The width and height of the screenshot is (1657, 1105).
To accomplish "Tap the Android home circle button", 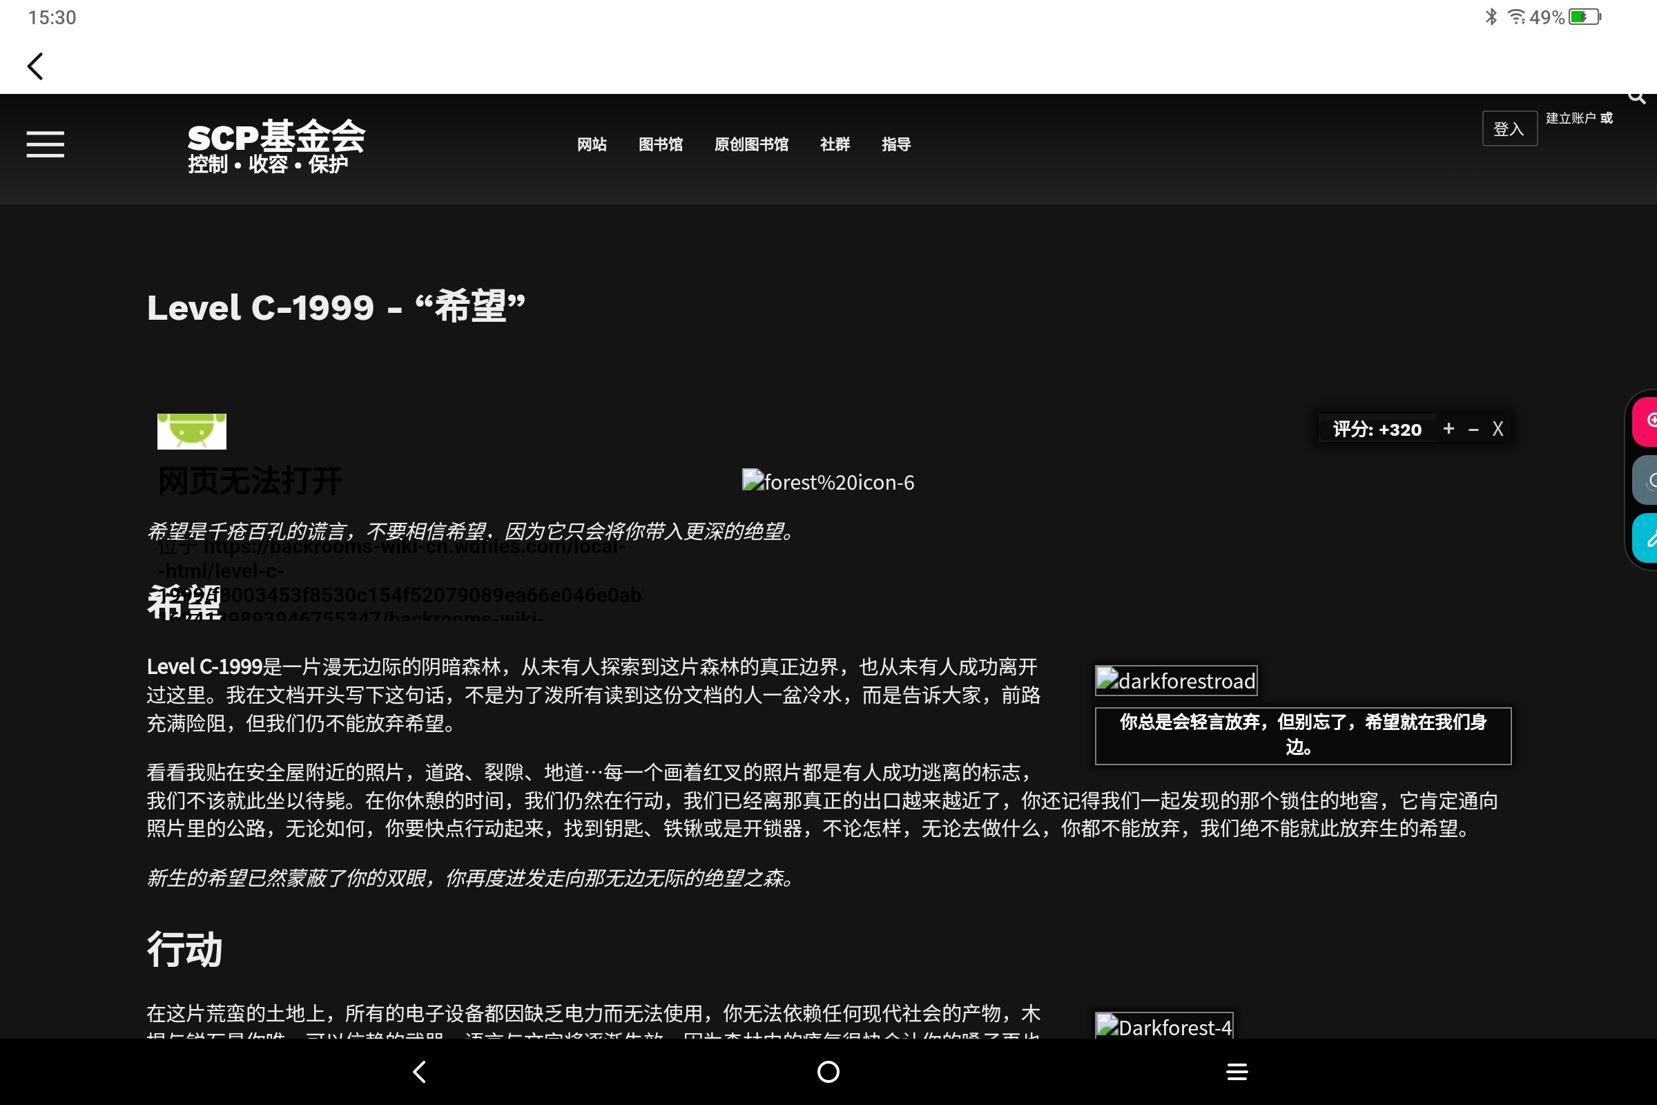I will pyautogui.click(x=828, y=1072).
